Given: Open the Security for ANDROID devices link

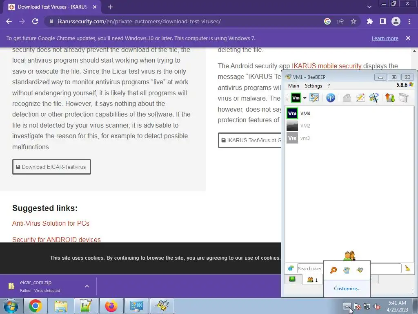Looking at the screenshot, I should [x=56, y=240].
